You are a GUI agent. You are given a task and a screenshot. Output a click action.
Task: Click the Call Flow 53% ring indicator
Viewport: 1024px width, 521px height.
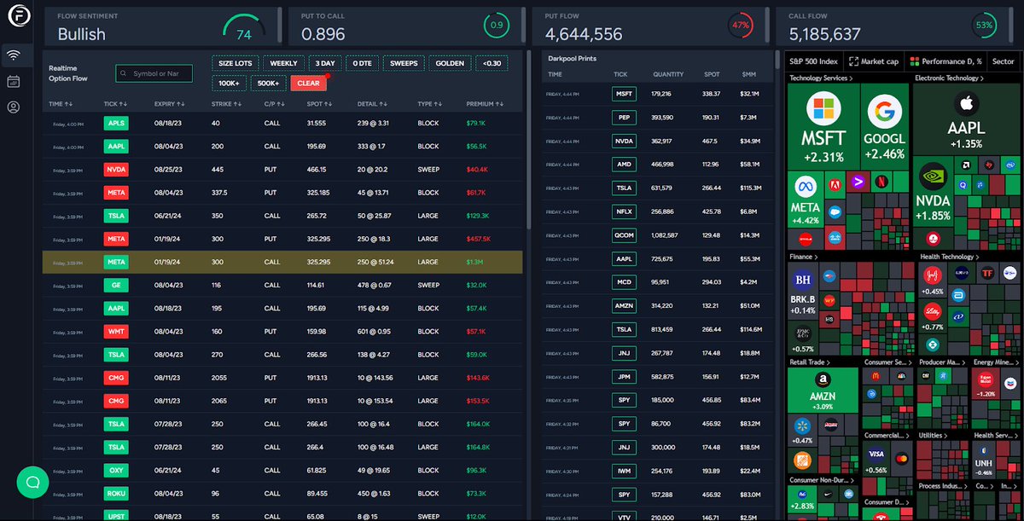pyautogui.click(x=984, y=26)
